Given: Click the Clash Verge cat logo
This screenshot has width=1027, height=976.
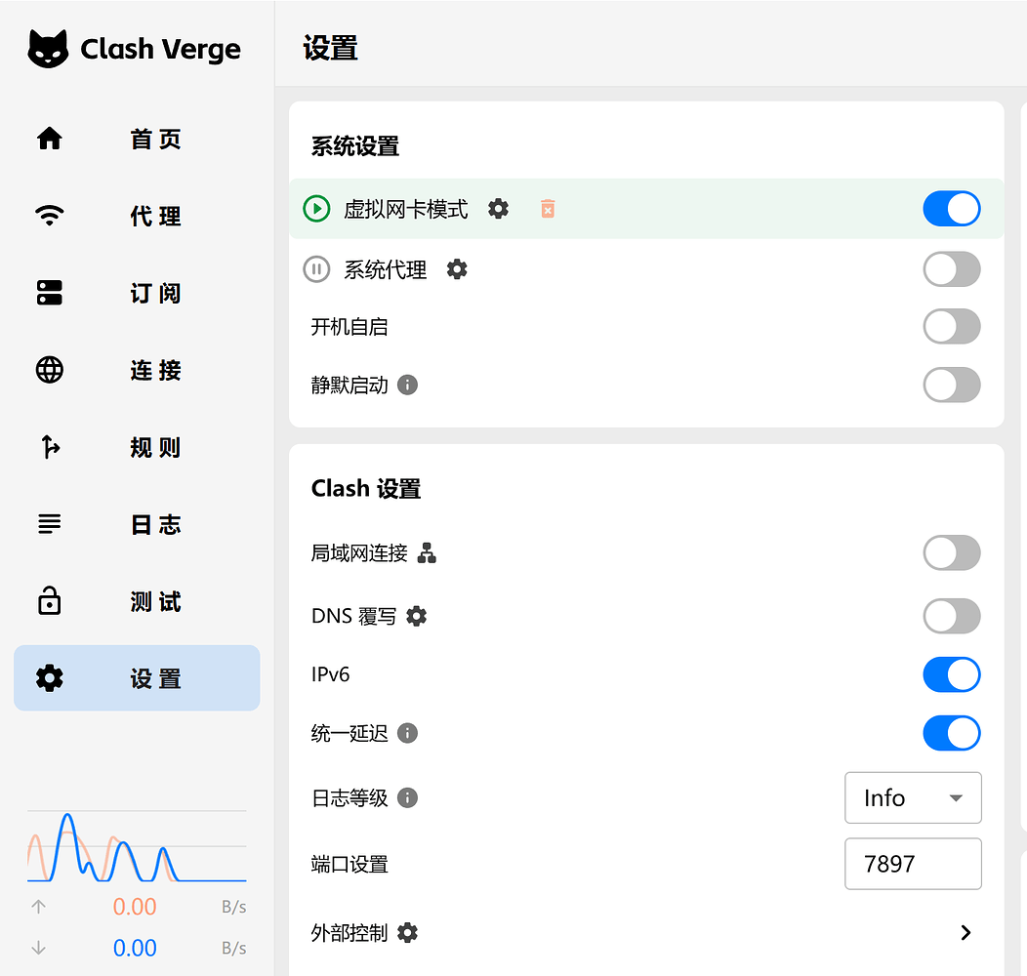Looking at the screenshot, I should (48, 49).
